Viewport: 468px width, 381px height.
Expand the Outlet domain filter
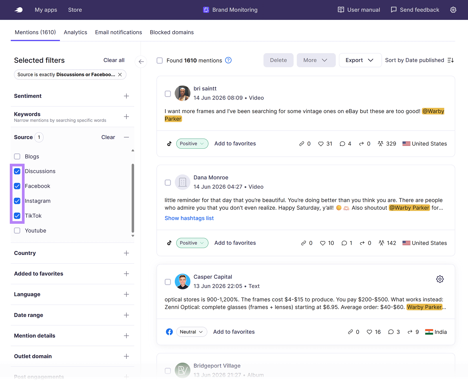point(126,356)
